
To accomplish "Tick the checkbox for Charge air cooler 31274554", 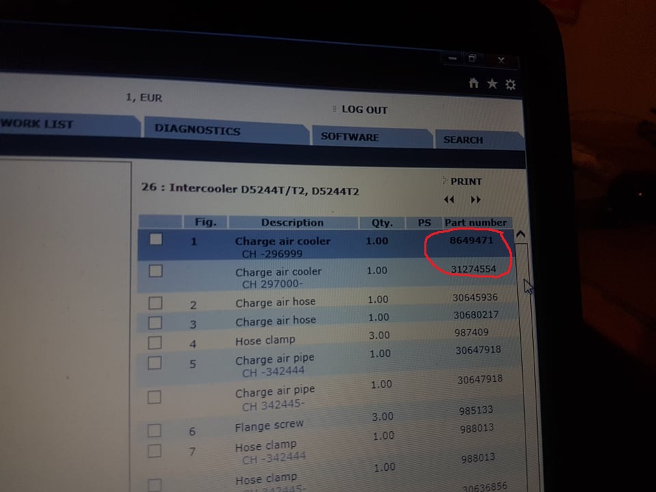I will coord(156,271).
